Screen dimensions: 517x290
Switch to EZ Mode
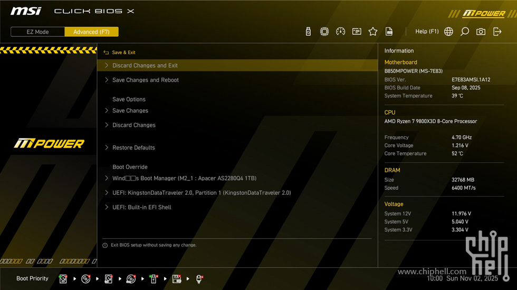click(x=37, y=32)
